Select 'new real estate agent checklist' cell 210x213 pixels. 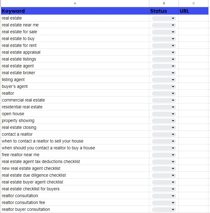point(75,168)
